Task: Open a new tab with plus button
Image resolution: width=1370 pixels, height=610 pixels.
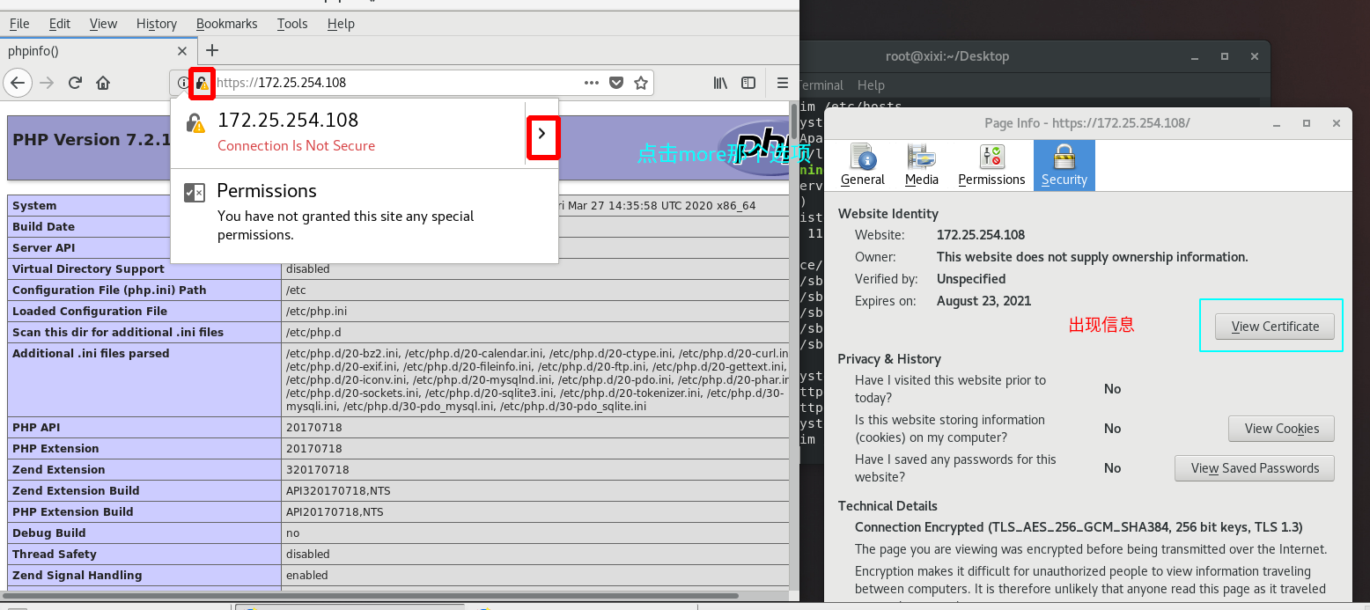Action: tap(211, 50)
